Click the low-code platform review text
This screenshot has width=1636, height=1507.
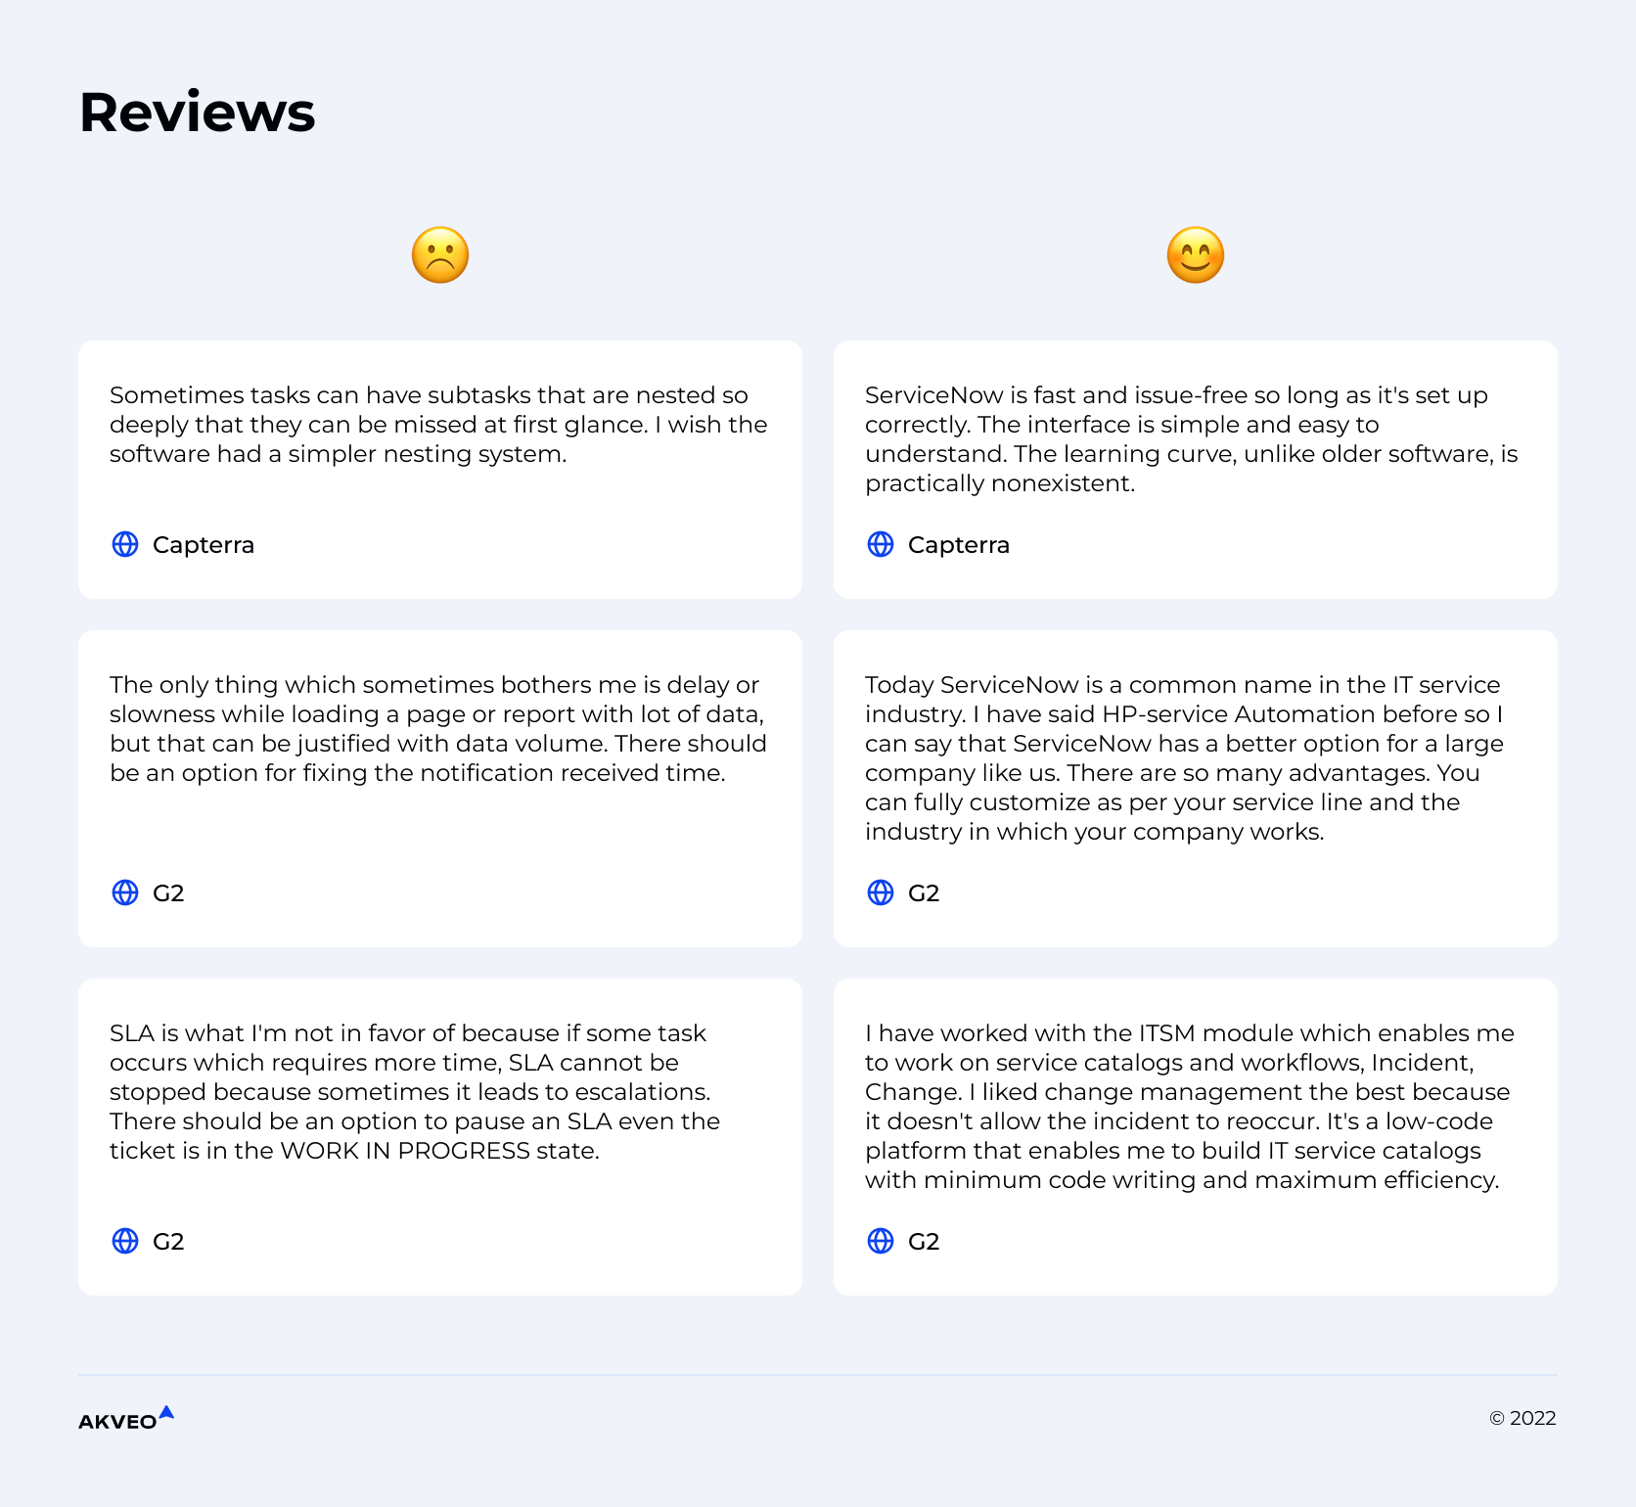(1189, 1106)
